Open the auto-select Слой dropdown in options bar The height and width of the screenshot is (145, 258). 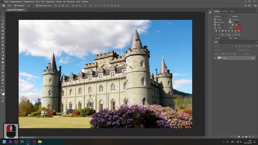[30, 6]
